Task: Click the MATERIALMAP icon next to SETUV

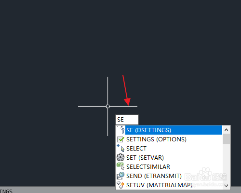Action: click(x=120, y=185)
